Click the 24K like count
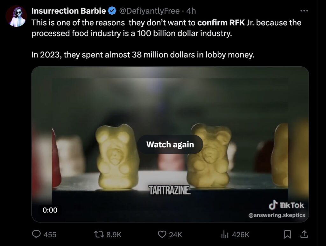Viewport: 326px width, 246px height. tap(175, 234)
